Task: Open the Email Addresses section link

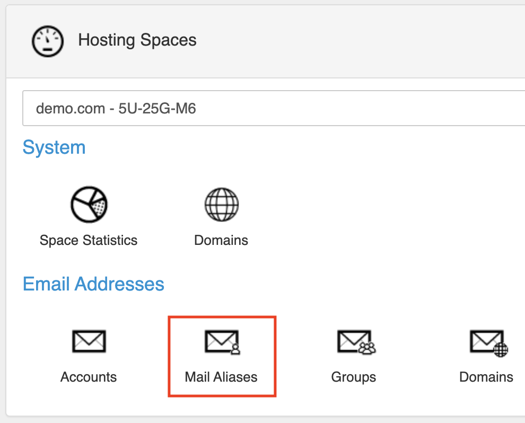Action: tap(93, 284)
